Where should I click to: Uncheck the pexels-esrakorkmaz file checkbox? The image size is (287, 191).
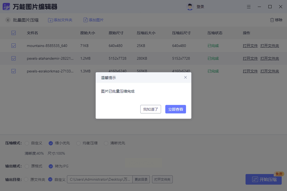(x=14, y=71)
